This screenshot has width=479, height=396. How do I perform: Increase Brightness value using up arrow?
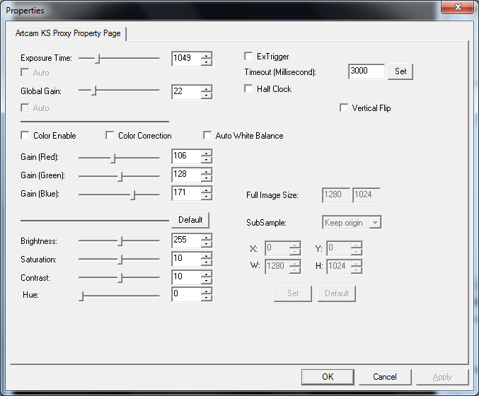click(207, 237)
